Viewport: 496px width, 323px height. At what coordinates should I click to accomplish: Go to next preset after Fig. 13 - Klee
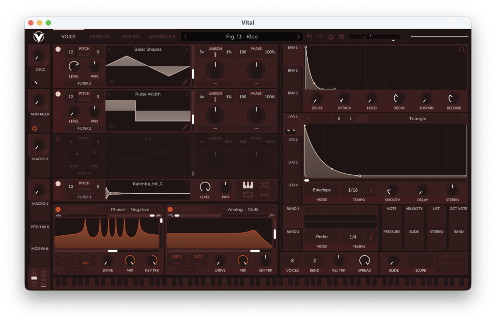(298, 37)
